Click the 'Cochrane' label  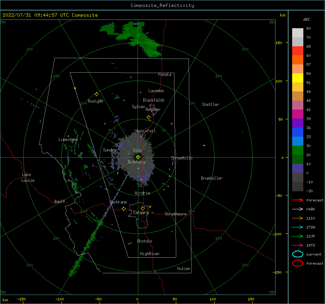point(118,202)
